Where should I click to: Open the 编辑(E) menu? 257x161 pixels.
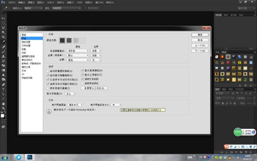coord(22,3)
